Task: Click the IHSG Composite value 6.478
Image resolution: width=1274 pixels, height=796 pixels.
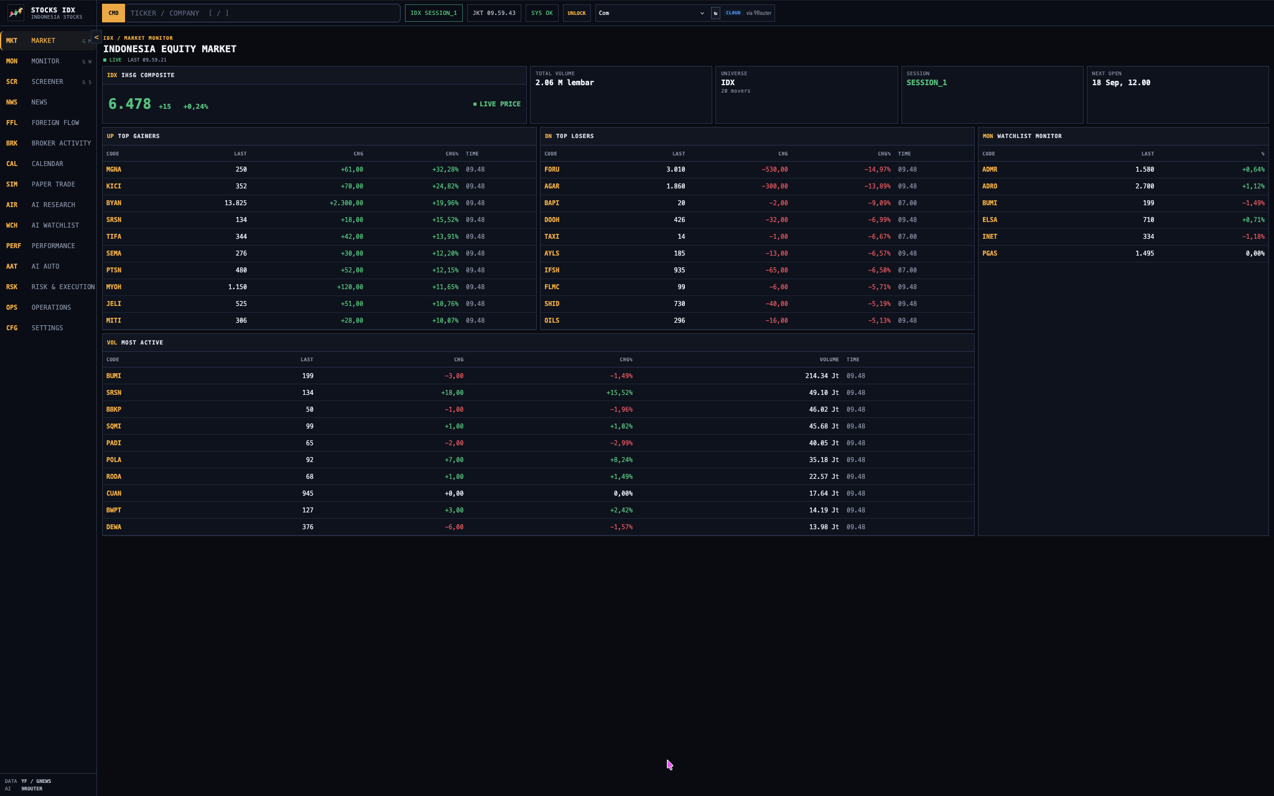Action: pos(129,104)
